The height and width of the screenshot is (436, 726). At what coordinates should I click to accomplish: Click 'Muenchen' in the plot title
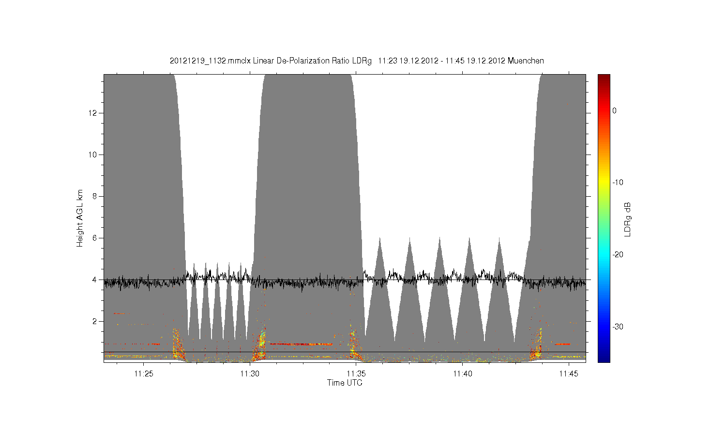click(x=526, y=61)
